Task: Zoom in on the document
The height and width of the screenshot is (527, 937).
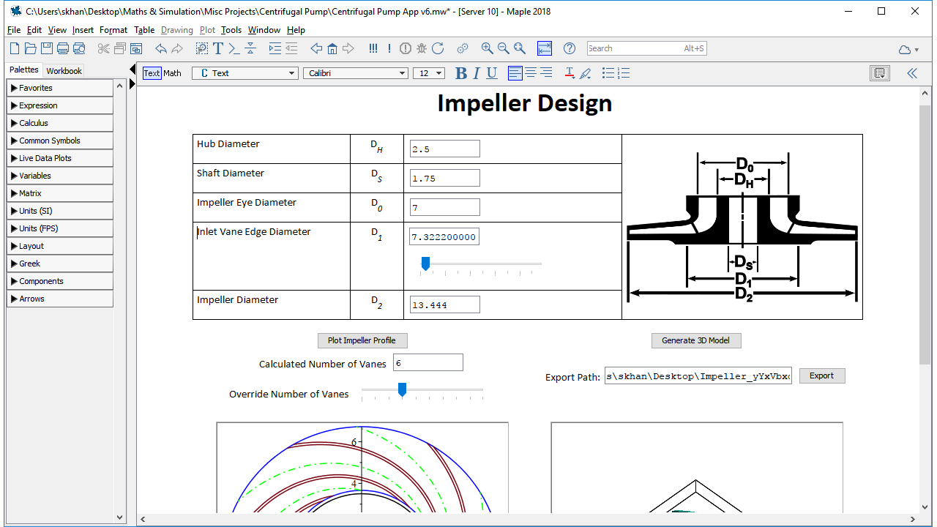Action: (488, 48)
